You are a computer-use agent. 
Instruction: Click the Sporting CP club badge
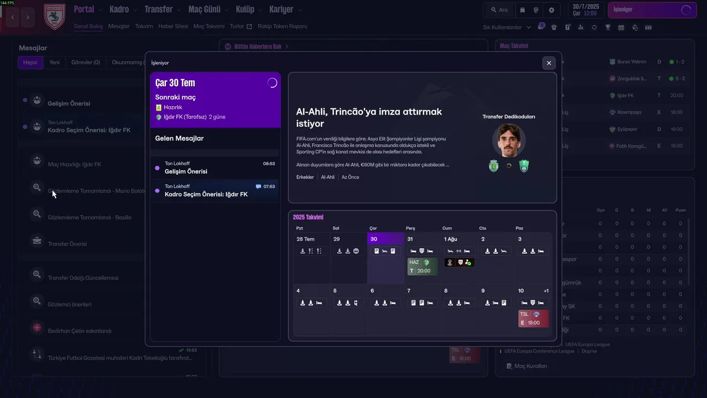tap(494, 166)
